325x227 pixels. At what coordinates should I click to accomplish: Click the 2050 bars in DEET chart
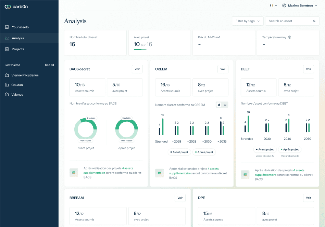point(308,128)
